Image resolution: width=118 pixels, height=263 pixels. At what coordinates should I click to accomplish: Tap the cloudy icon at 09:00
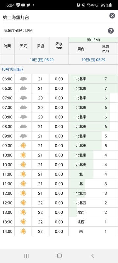(x=23, y=136)
